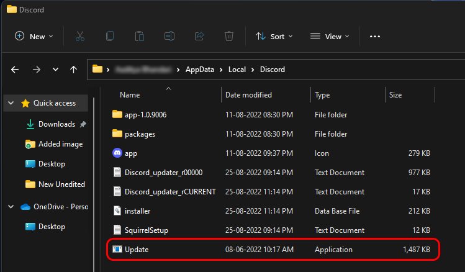Click the SquirrelSetup document icon
The image size is (465, 272).
click(x=117, y=230)
